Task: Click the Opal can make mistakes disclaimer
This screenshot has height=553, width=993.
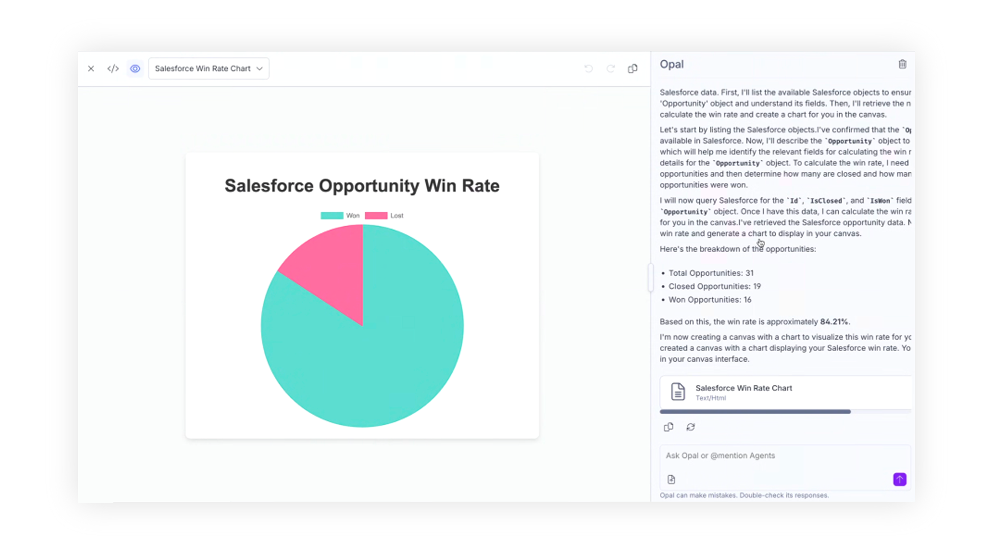Action: 744,495
